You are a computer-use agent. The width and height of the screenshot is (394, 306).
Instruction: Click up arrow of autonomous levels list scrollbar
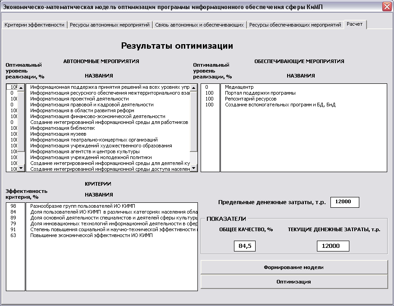pos(21,88)
